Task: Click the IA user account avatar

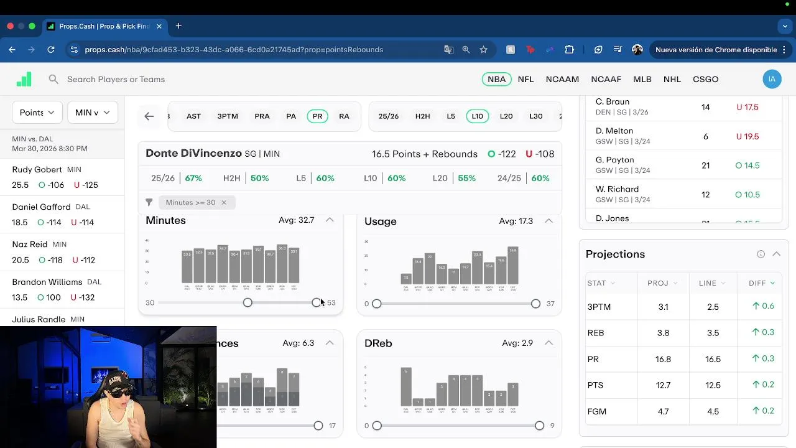Action: coord(772,79)
